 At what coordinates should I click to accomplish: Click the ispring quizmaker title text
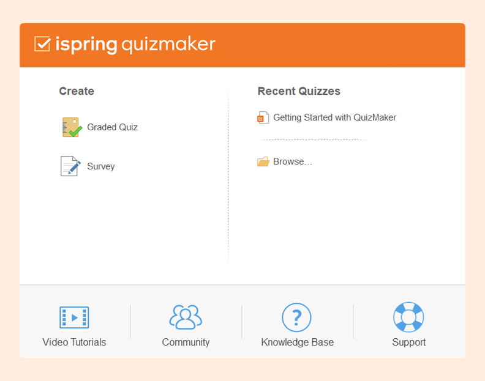coord(135,44)
